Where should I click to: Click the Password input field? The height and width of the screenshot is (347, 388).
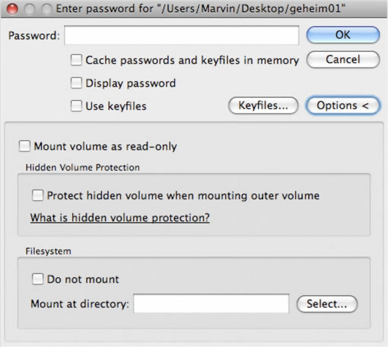tap(181, 36)
